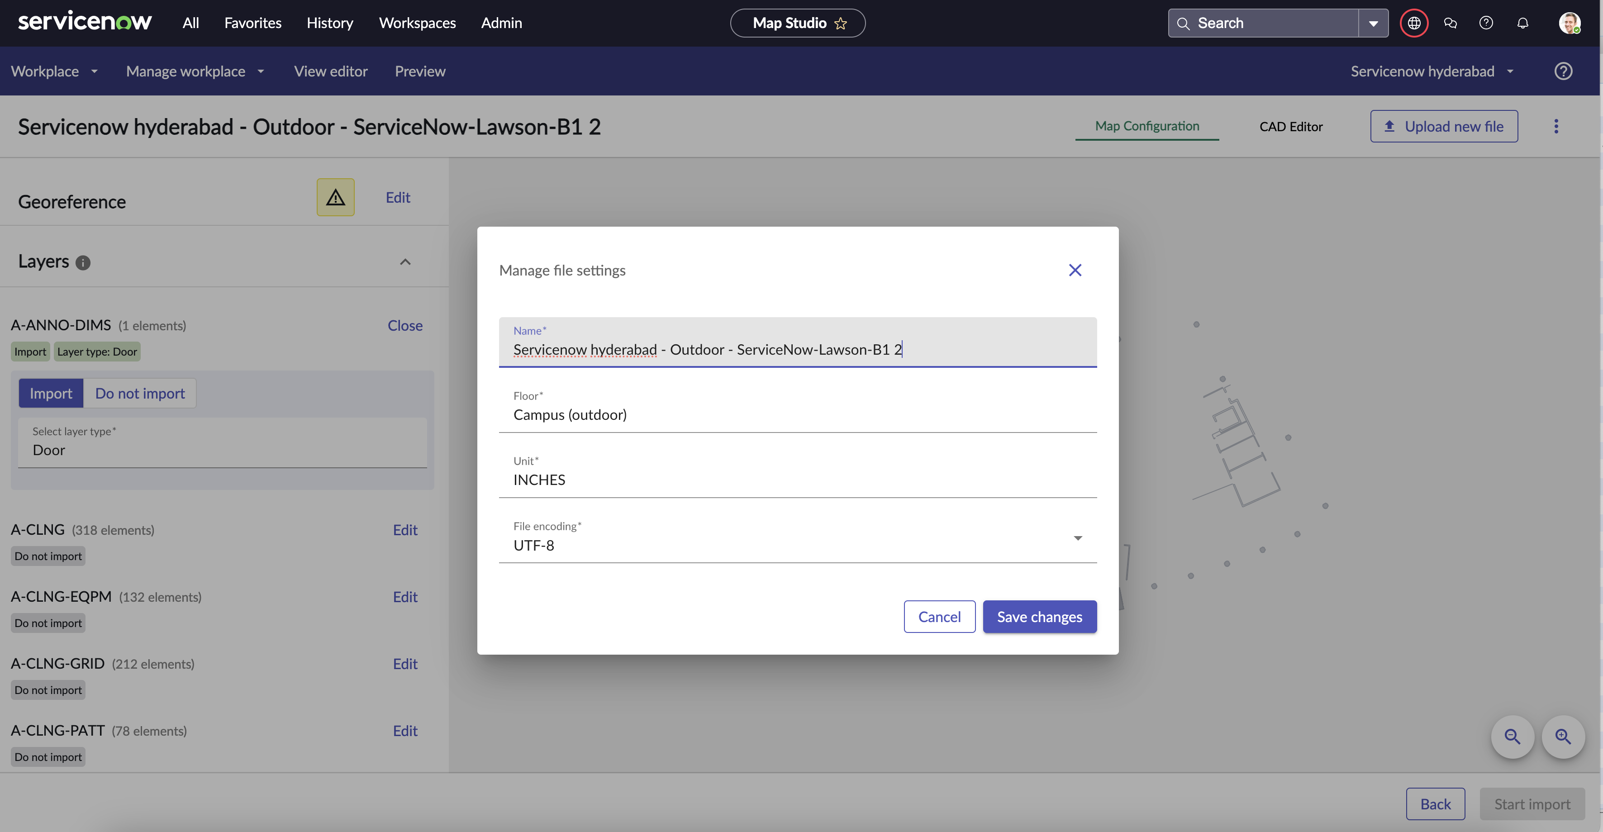Open the chat conversations icon
Screen dimensions: 1603x832
[x=1450, y=23]
